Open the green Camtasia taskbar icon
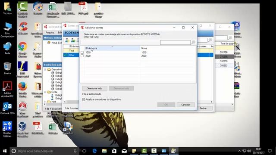Viewport: 276px width, 155px height. 144,151
